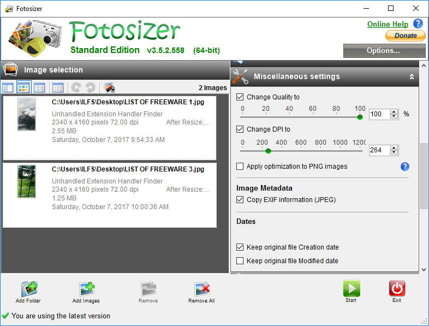Switch to the details list view icon

pyautogui.click(x=39, y=88)
